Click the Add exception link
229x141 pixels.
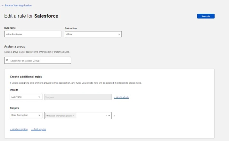tap(19, 129)
